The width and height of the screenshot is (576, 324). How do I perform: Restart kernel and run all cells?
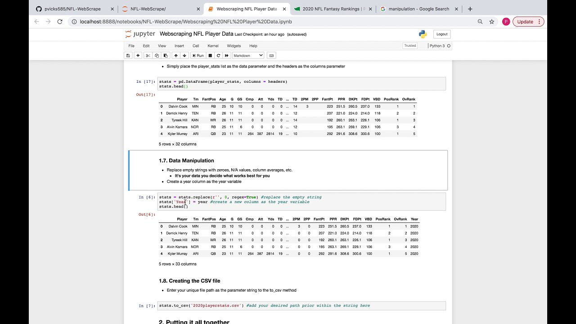click(227, 55)
